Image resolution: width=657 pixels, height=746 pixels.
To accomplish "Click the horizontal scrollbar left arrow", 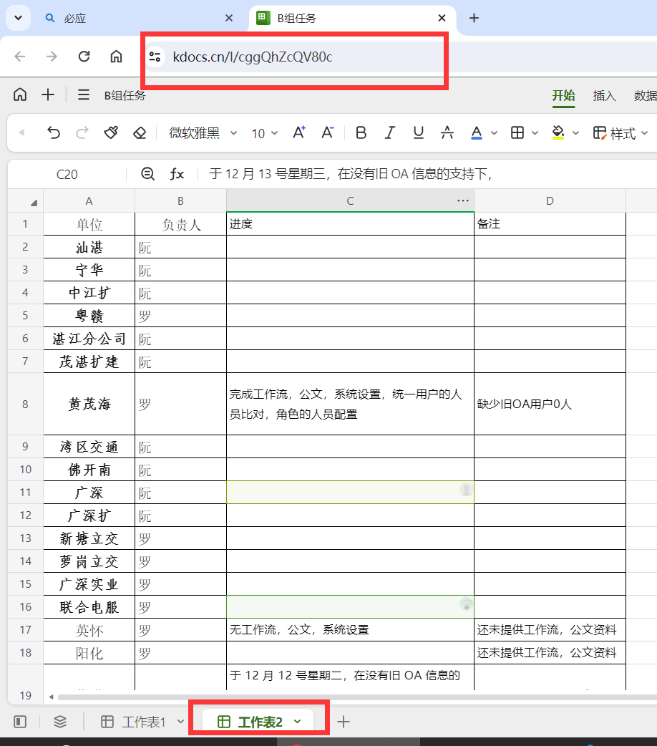I will click(51, 697).
